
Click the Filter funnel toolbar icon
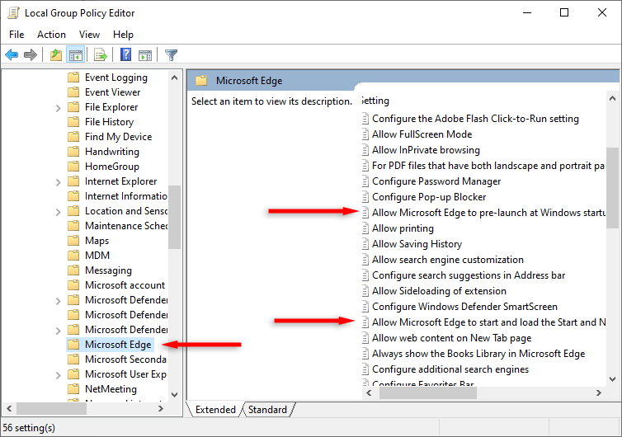point(171,54)
